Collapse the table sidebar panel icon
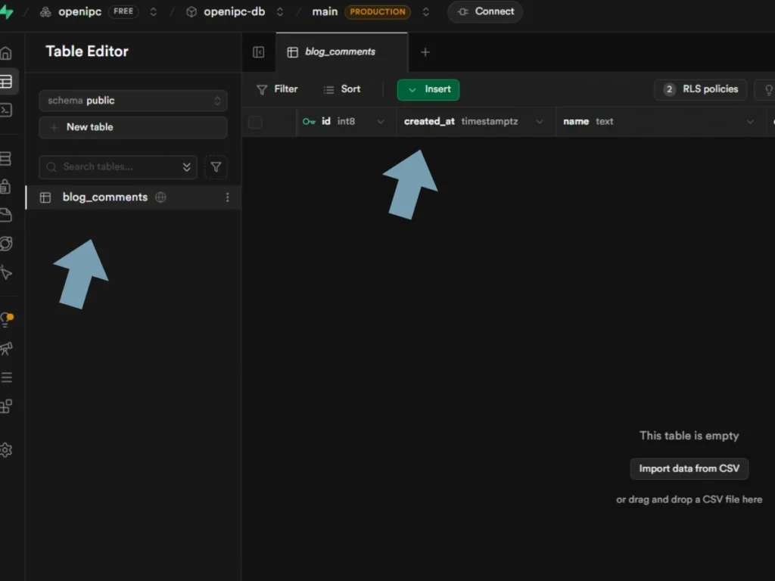The width and height of the screenshot is (775, 581). point(259,52)
